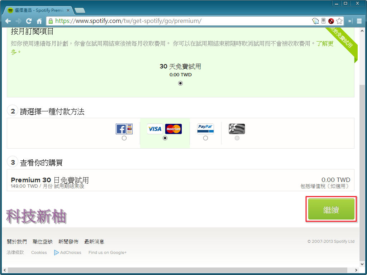Open a new browser tab
367x275 pixels.
point(80,10)
